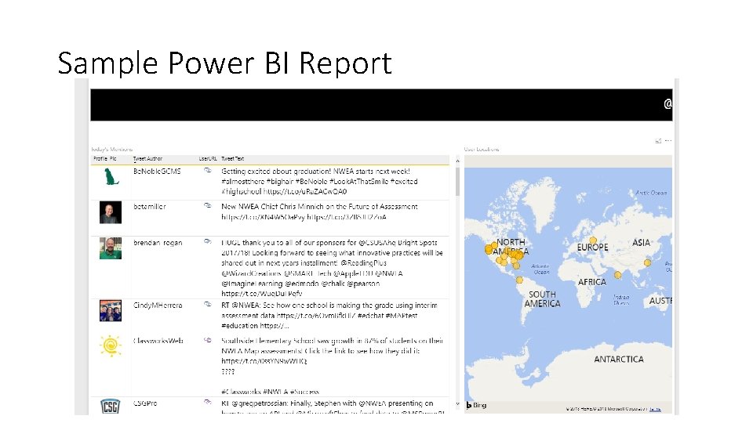This screenshot has height=423, width=753.
Task: Open more options ellipsis above map
Action: (668, 140)
